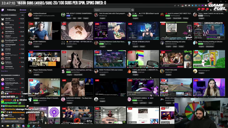Click the light-blue browser extension icon

point(192,6)
